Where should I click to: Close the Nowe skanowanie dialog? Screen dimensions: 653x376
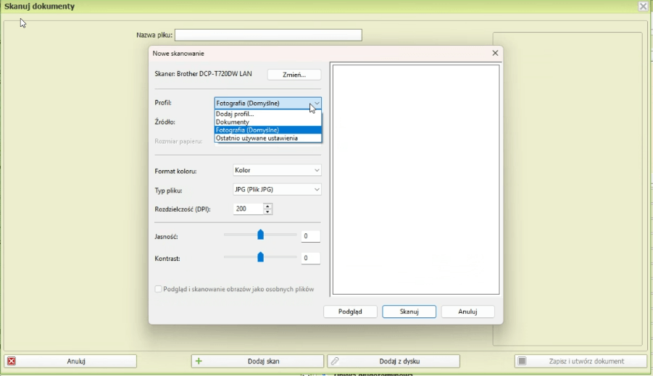pos(495,53)
